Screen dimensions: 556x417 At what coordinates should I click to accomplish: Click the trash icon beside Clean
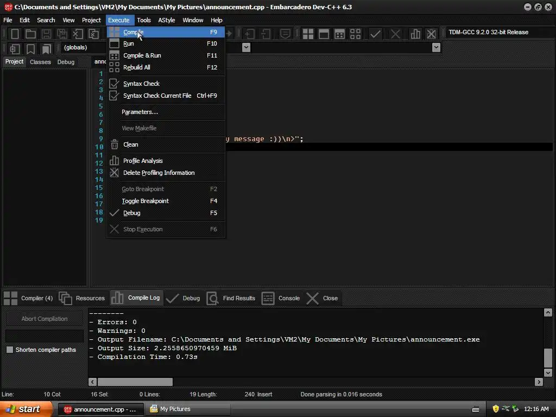pyautogui.click(x=114, y=144)
